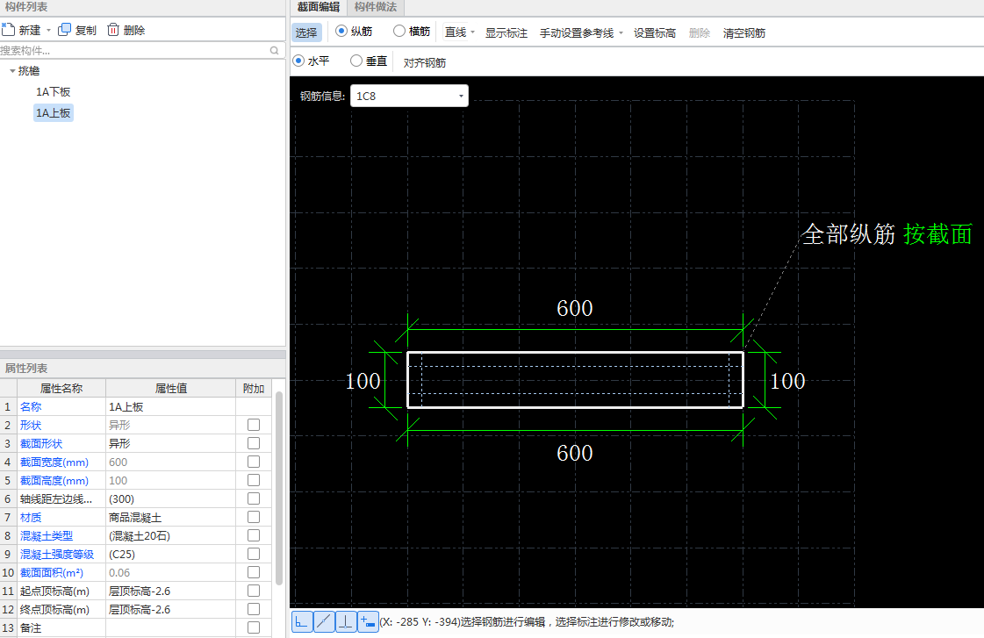This screenshot has width=984, height=638.
Task: Click the right 100 dimension label
Action: click(x=787, y=381)
